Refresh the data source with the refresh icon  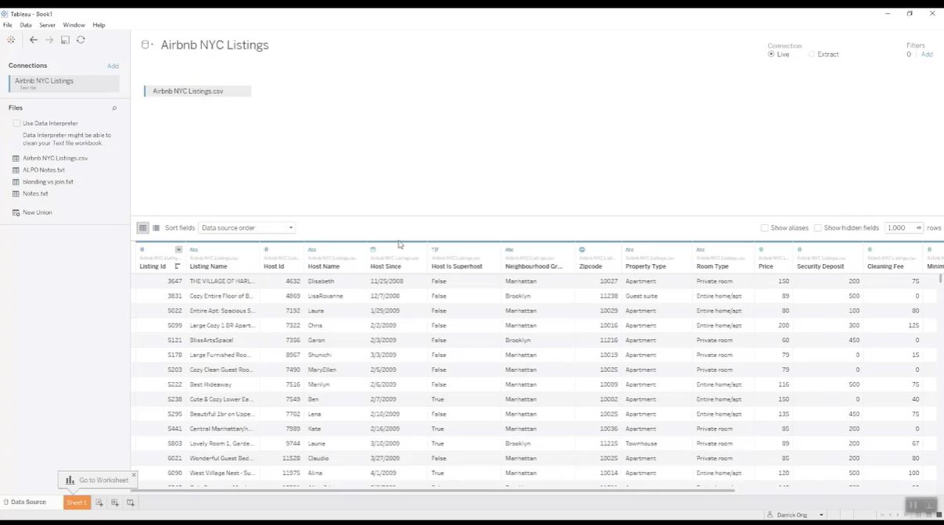[x=81, y=40]
